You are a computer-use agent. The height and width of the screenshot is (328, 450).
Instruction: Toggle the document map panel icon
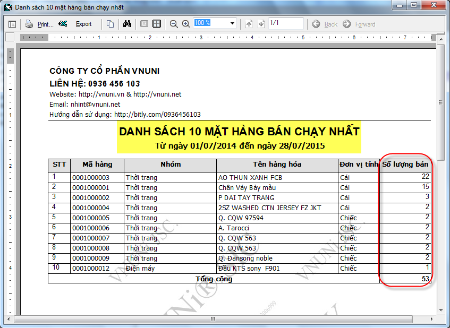coord(12,24)
